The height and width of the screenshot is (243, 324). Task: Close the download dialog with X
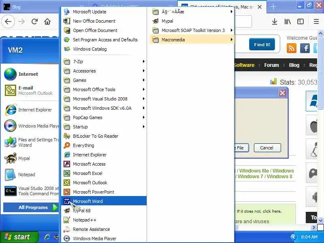(282, 93)
